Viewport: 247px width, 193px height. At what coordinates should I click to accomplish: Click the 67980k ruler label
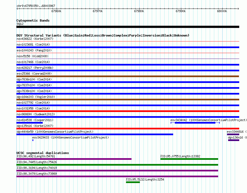coord(139,11)
